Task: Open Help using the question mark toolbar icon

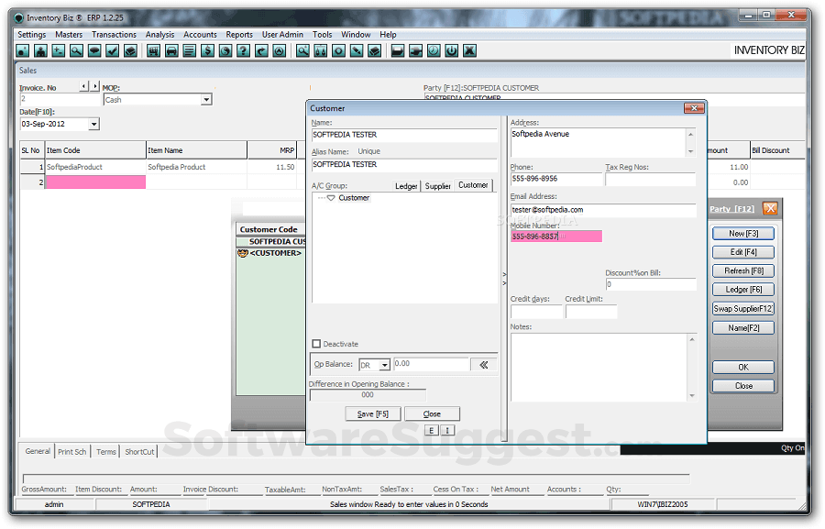Action: click(243, 51)
